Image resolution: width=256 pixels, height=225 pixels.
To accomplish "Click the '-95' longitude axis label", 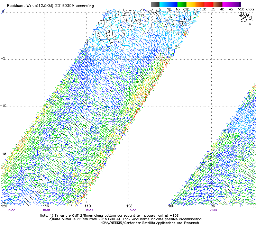I will pyautogui.click(x=212, y=206).
